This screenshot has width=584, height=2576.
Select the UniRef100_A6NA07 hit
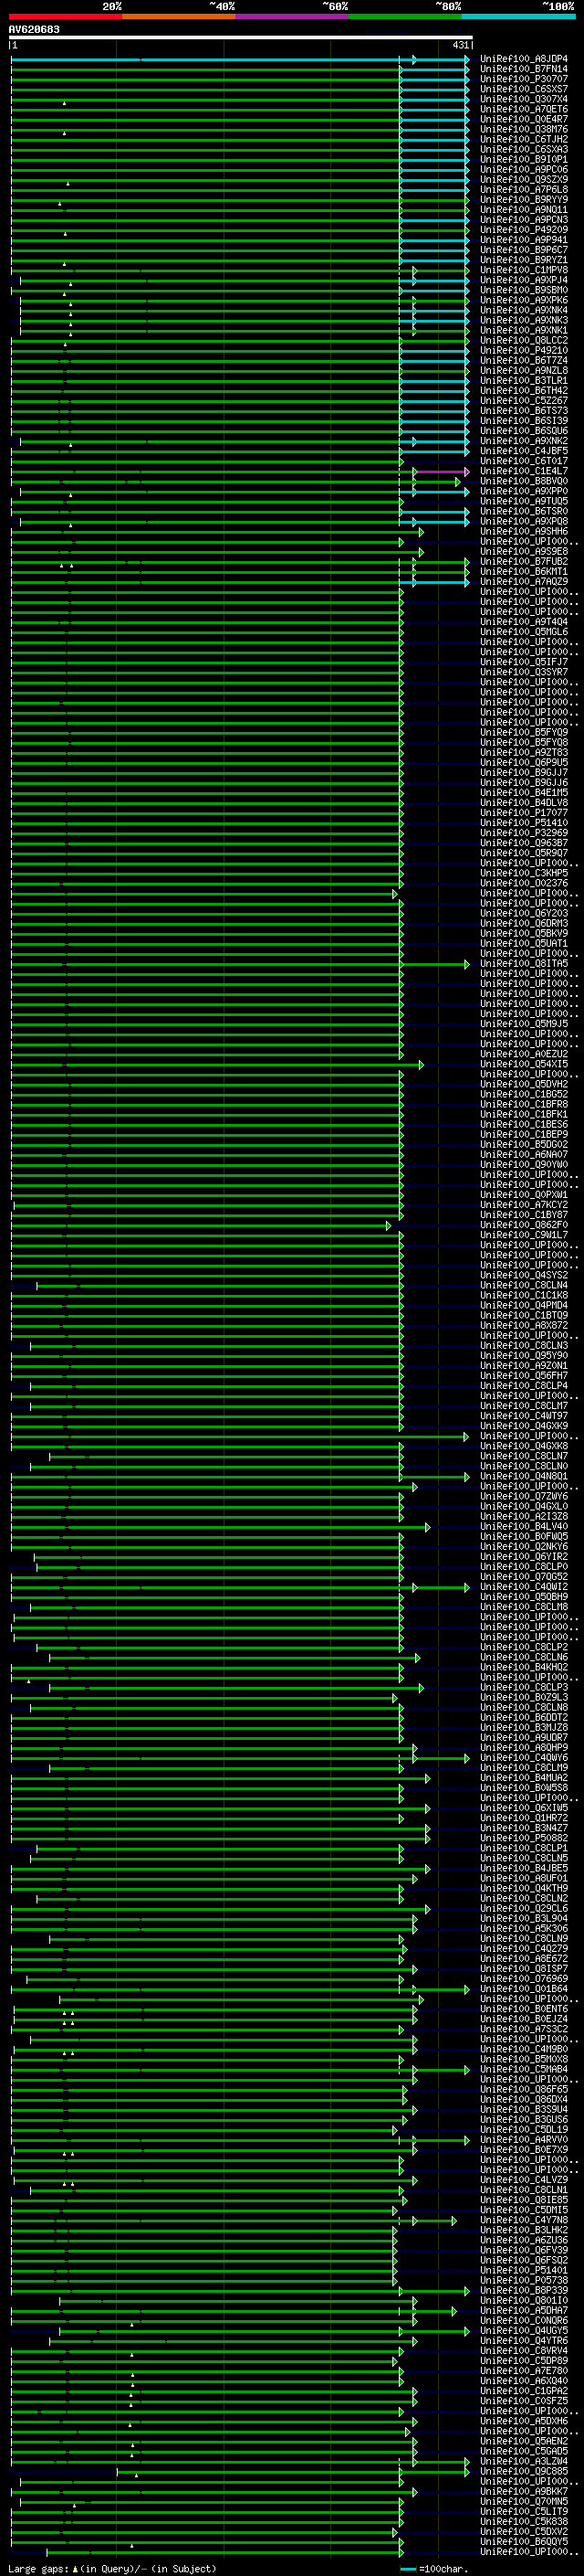523,1154
